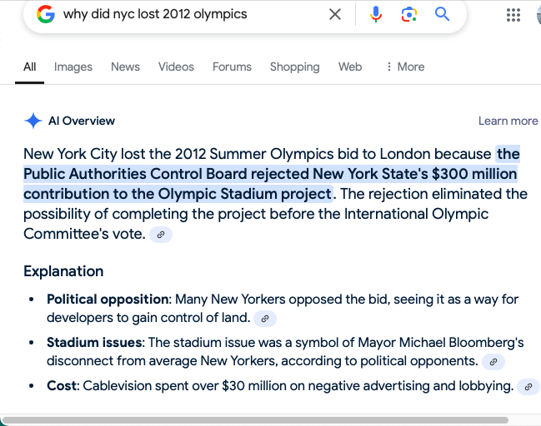Open source link for Stadium issues
Viewport: 541px width, 426px height.
pyautogui.click(x=493, y=362)
